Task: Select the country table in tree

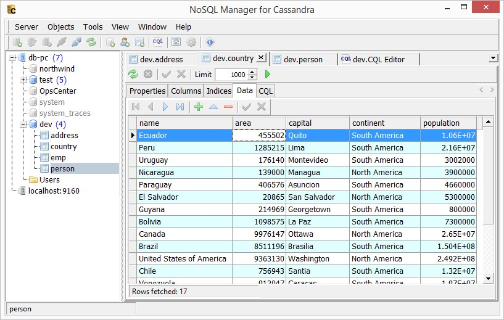Action: point(64,147)
